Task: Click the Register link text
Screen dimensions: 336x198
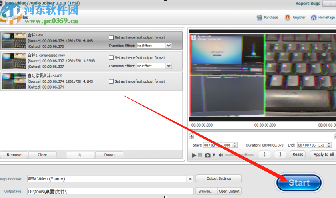Action: coord(299,18)
